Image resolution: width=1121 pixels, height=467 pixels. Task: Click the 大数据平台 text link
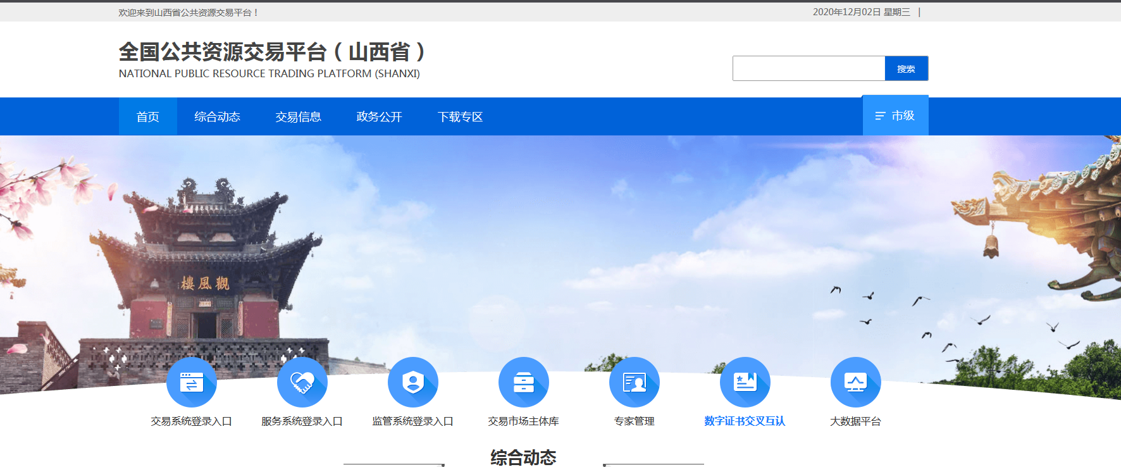pos(855,421)
